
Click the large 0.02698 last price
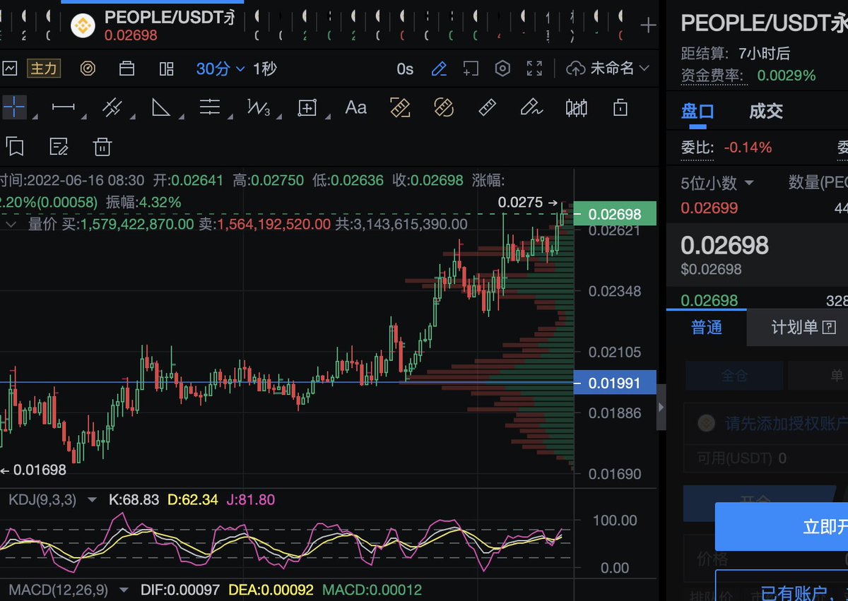[724, 244]
